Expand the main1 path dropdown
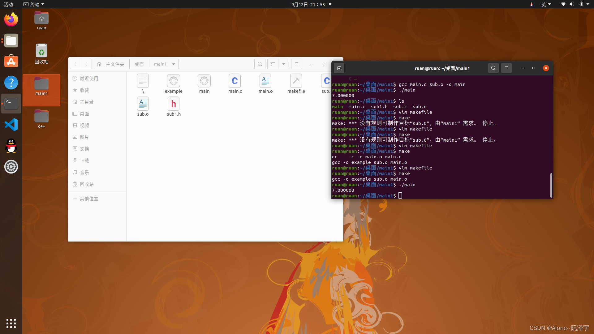 coord(174,64)
